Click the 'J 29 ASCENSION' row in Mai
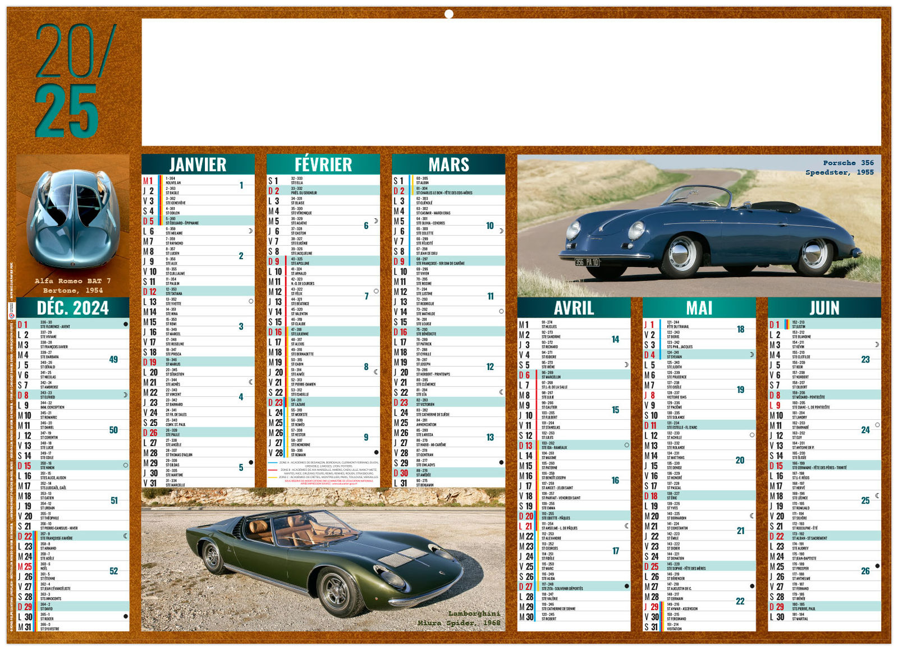This screenshot has width=898, height=651. (x=699, y=607)
